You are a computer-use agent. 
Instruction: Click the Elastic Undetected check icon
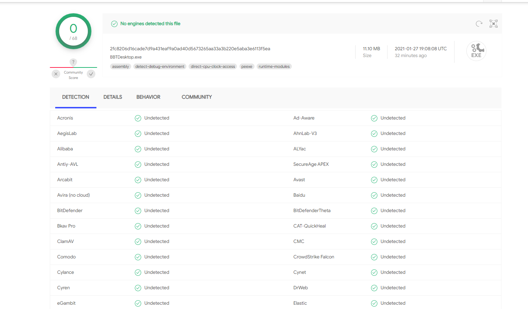374,303
